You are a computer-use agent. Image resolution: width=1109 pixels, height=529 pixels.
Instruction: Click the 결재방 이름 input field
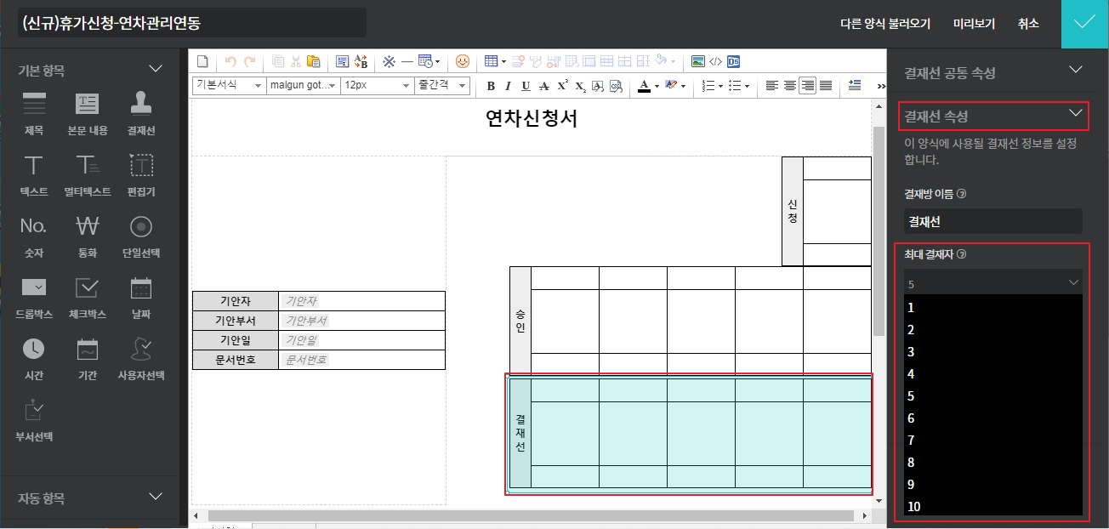pyautogui.click(x=992, y=221)
